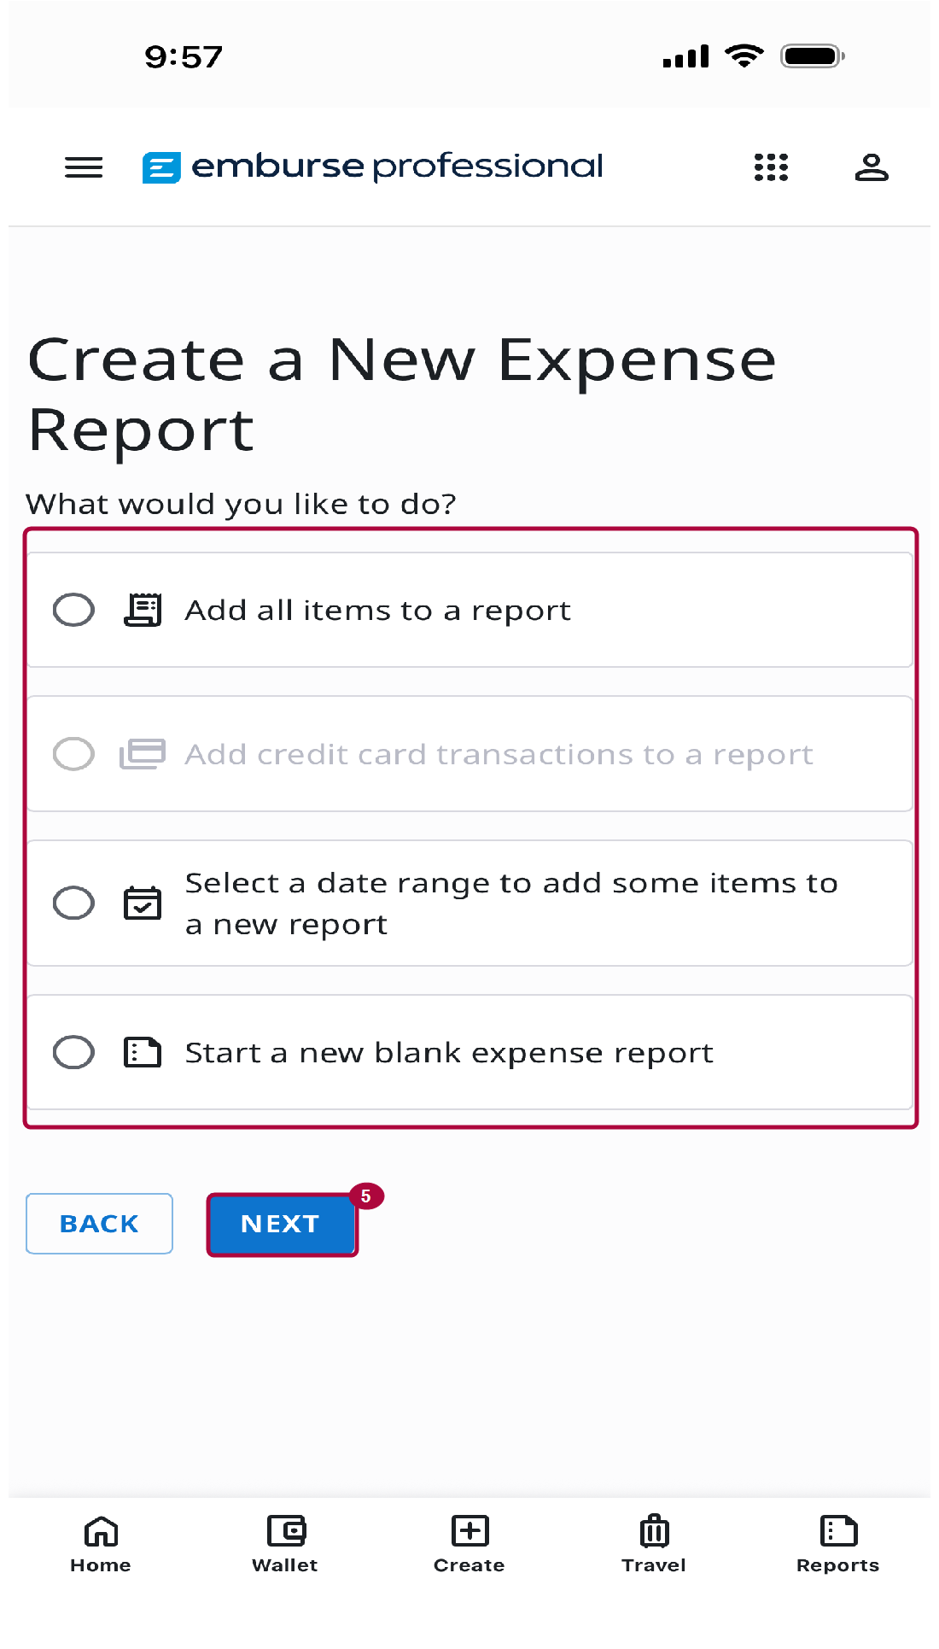Click the credit card transactions icon
The width and height of the screenshot is (939, 1649).
pyautogui.click(x=143, y=754)
